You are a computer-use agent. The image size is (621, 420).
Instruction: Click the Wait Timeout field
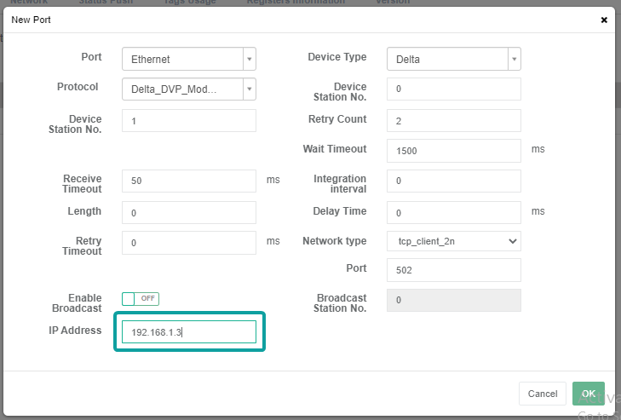(x=453, y=151)
